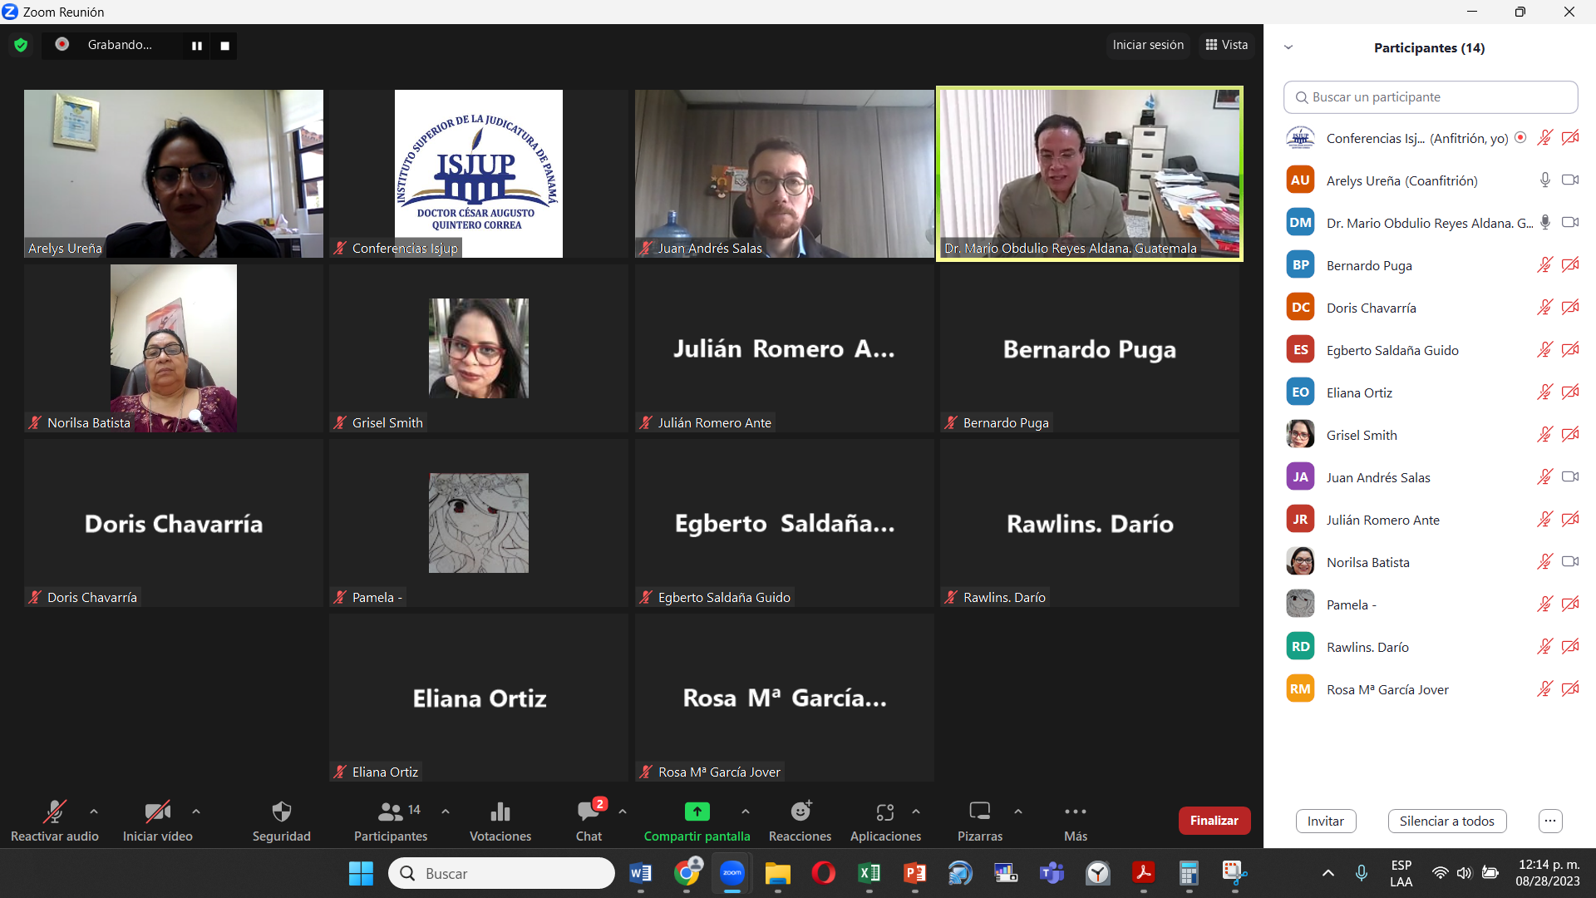Image resolution: width=1596 pixels, height=898 pixels.
Task: Click Arelys Ureña video tile
Action: pos(174,174)
